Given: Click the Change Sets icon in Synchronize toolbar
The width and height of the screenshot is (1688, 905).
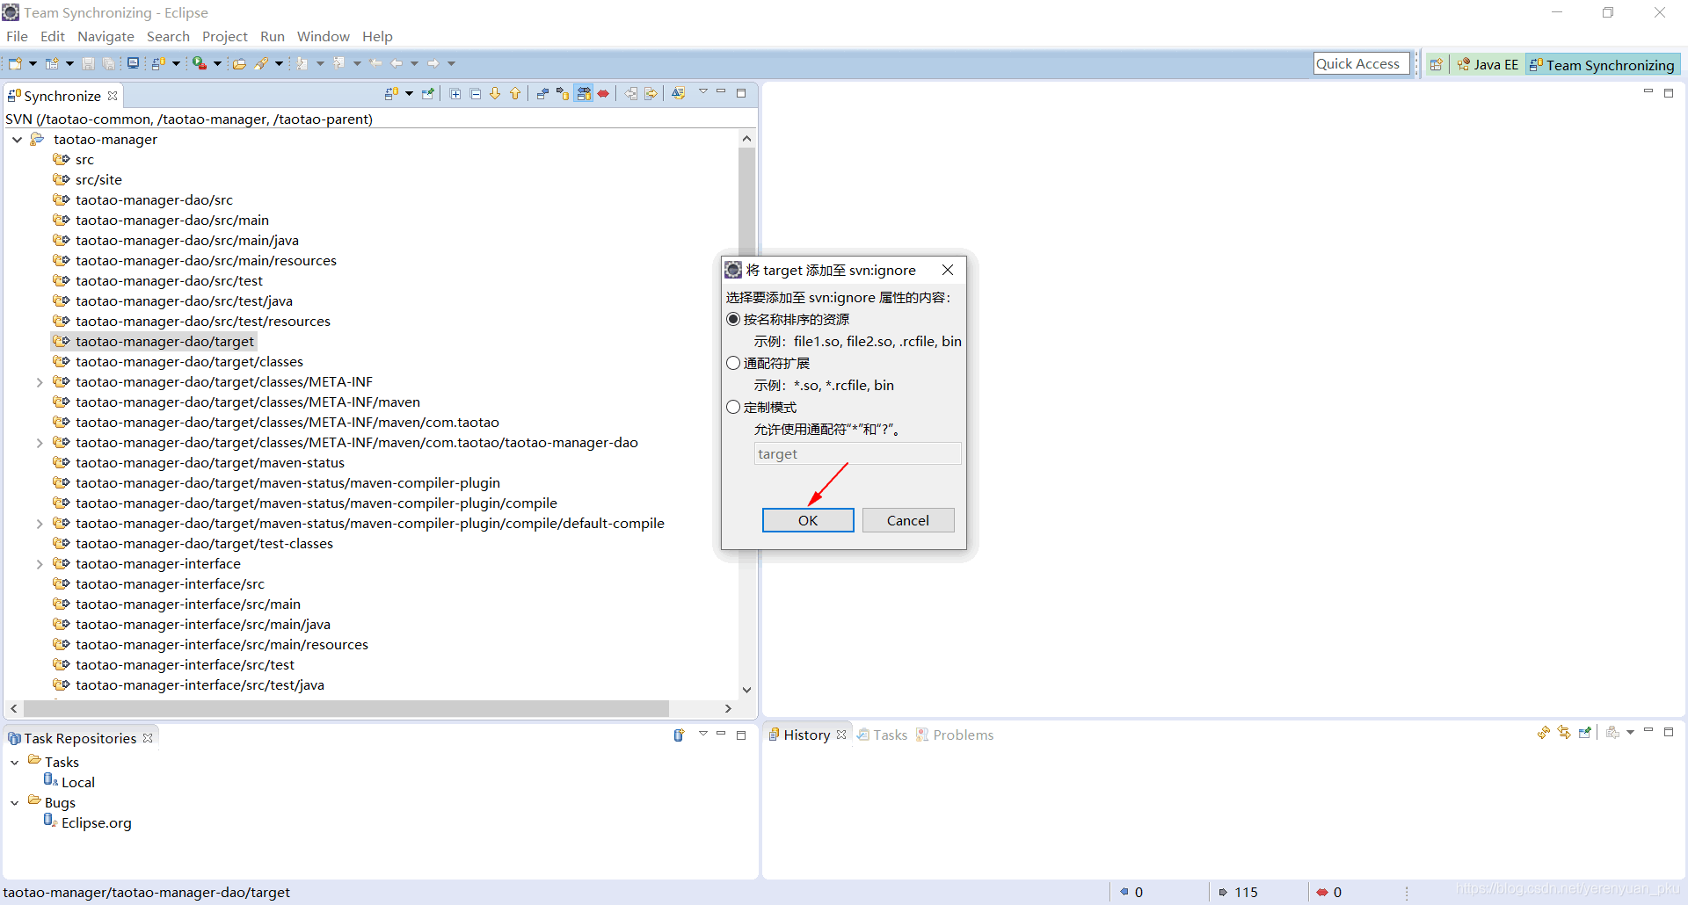Looking at the screenshot, I should [x=679, y=93].
